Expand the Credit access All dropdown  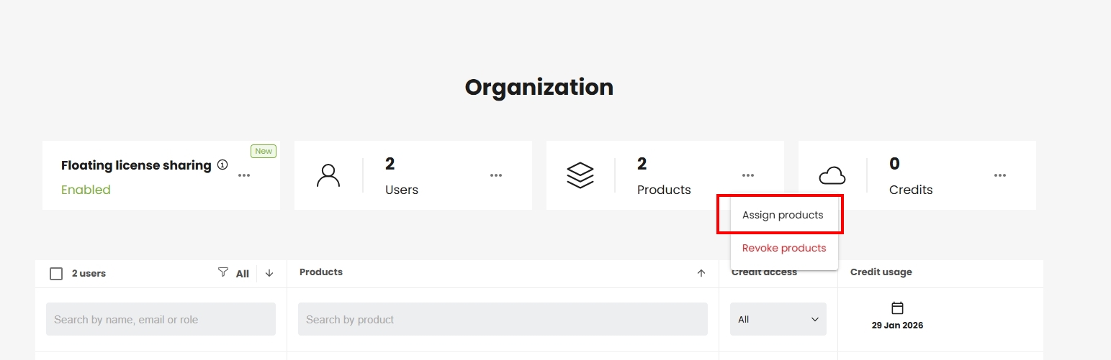(x=778, y=319)
